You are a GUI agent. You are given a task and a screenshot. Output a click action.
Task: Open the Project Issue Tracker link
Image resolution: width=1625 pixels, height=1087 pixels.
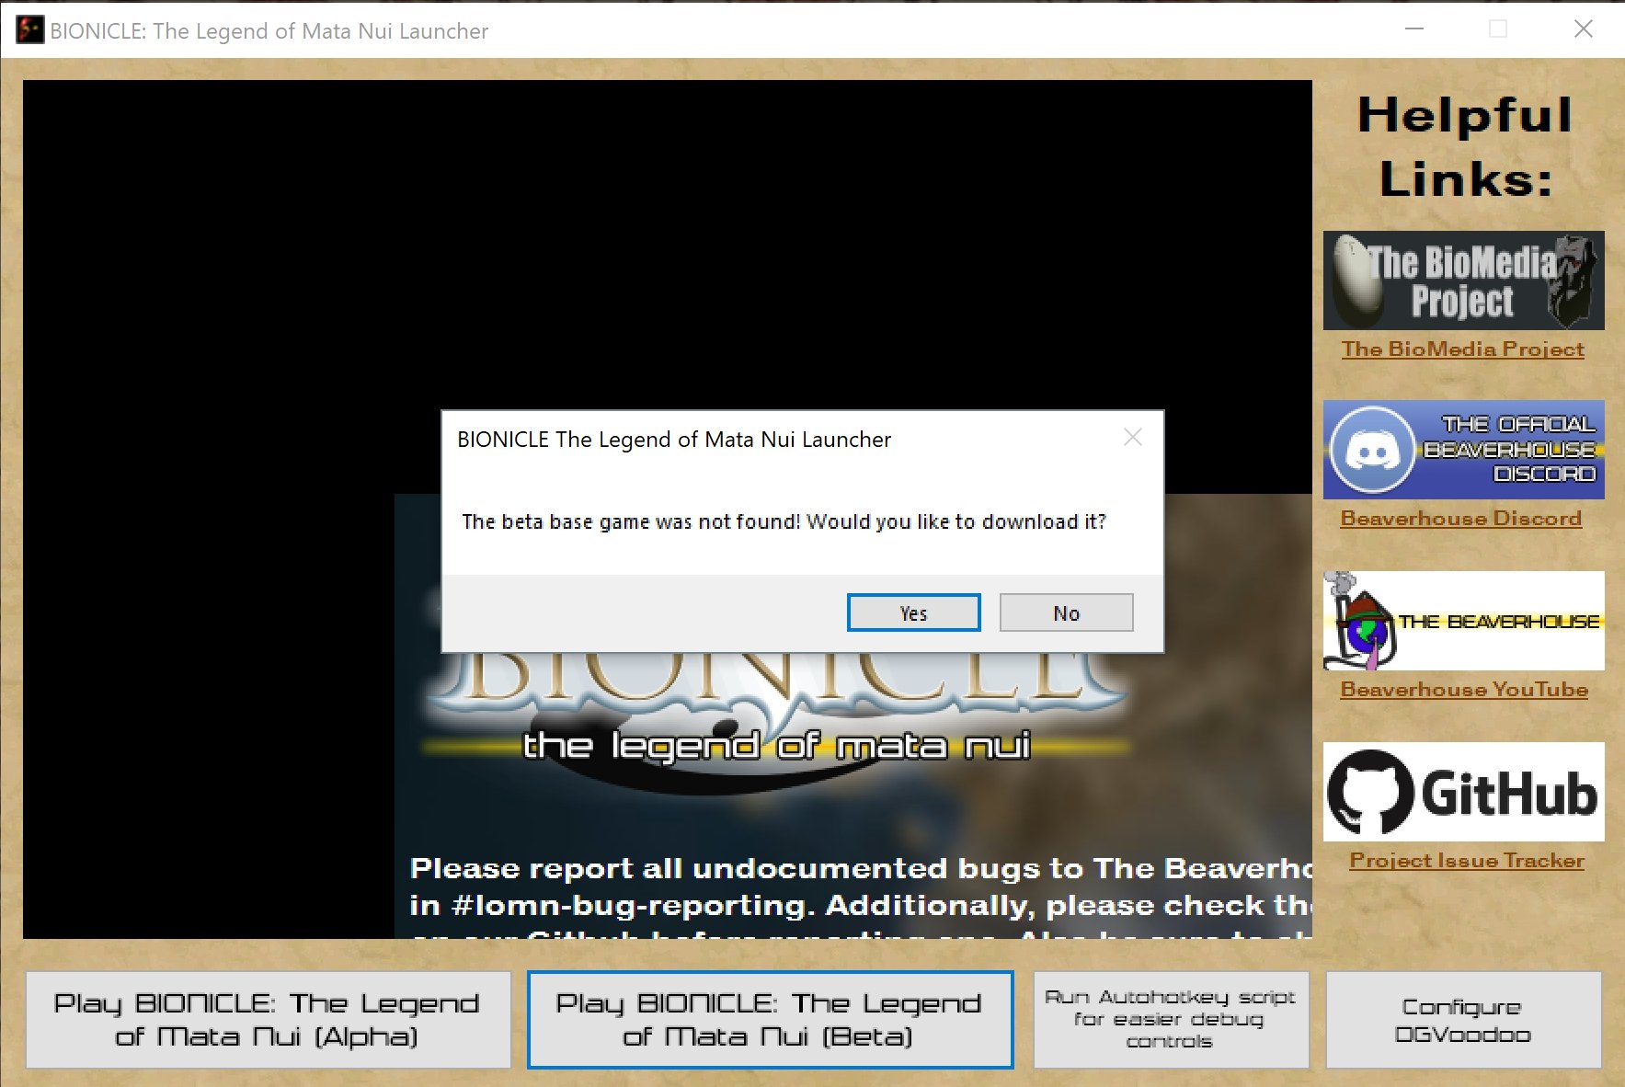[1467, 861]
